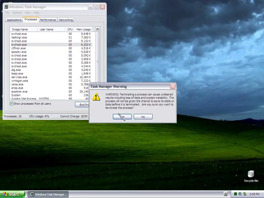
Task: Select the explorer.exe process
Action: 50,92
